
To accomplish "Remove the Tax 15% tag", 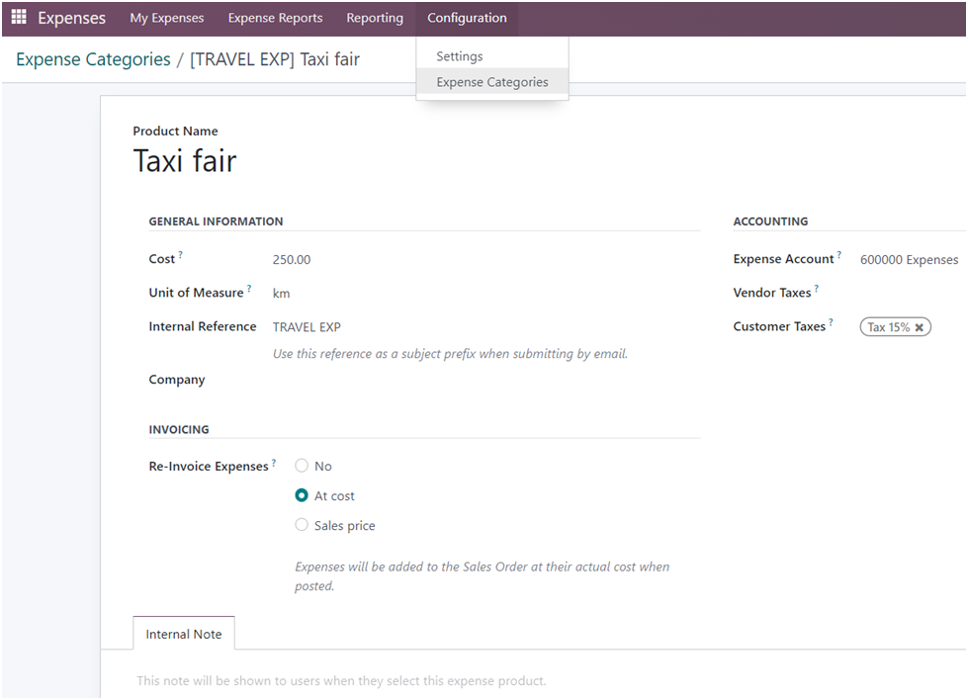I will point(919,327).
